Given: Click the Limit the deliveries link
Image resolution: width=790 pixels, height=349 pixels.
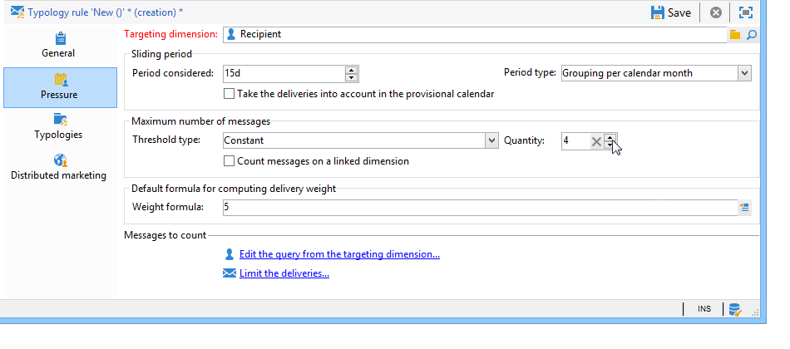Looking at the screenshot, I should coord(284,273).
